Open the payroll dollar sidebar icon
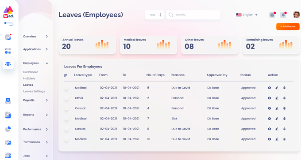Screen dimensions: 301x160 pos(8,100)
